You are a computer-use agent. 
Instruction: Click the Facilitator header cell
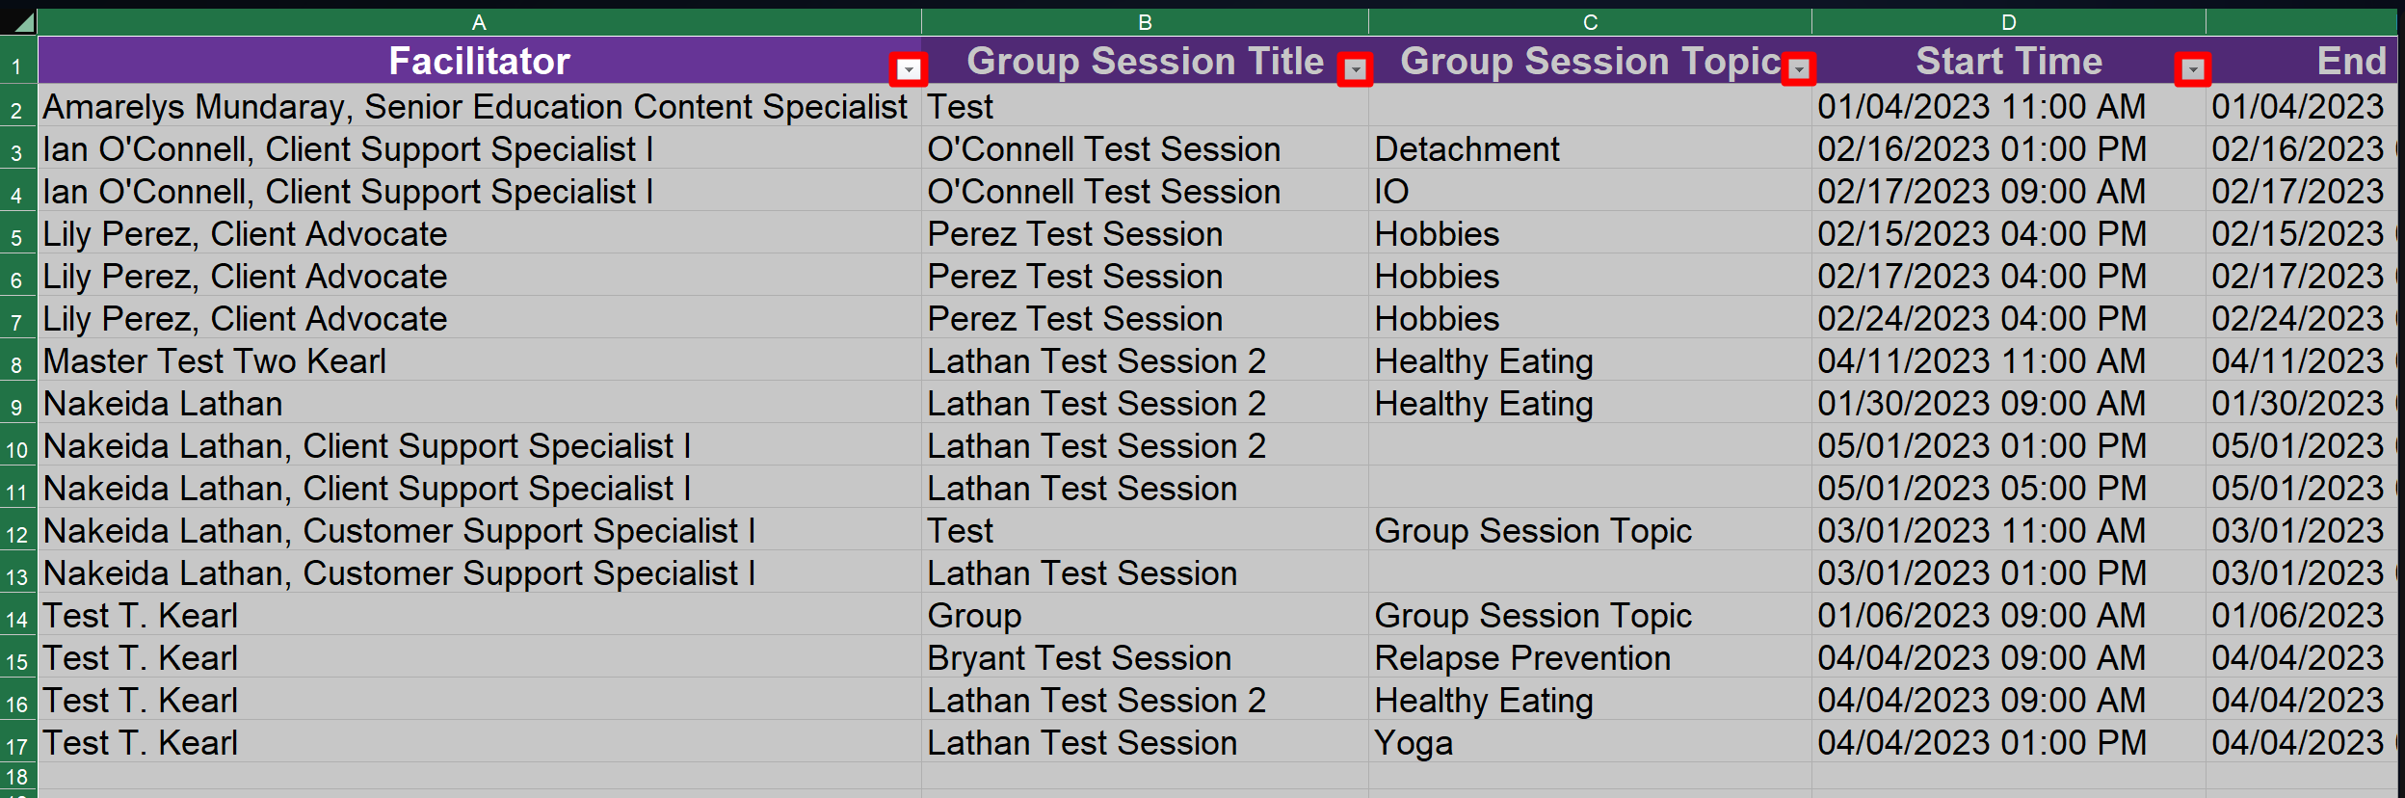coord(479,62)
